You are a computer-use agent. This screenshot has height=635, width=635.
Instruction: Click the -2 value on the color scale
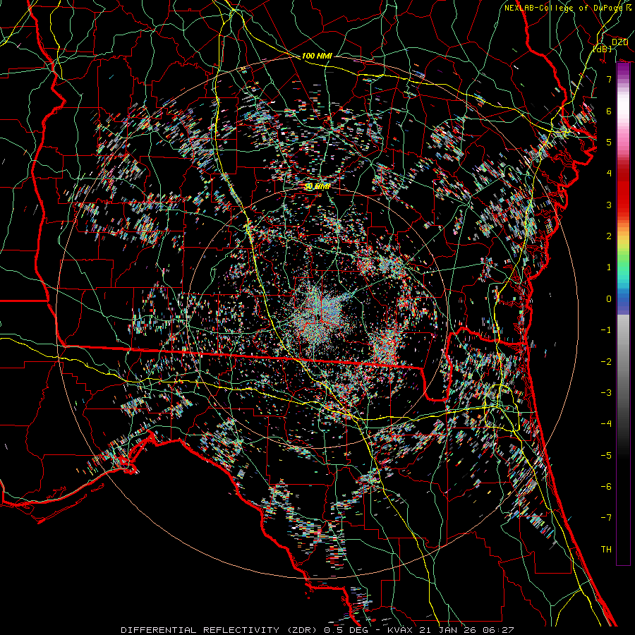tap(606, 362)
